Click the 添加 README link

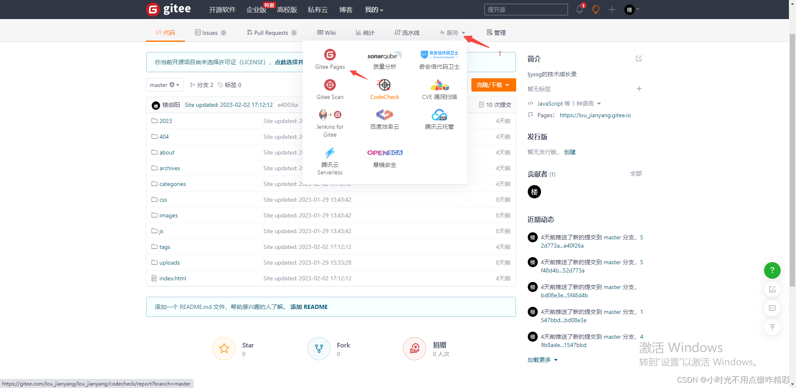point(309,307)
